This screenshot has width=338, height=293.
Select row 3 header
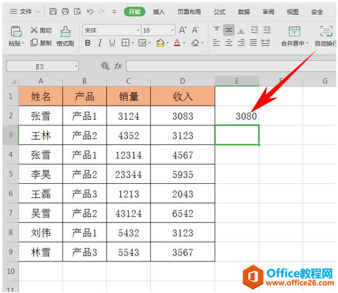11,135
